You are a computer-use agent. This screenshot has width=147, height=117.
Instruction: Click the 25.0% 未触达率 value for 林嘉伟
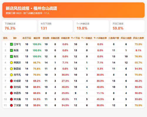pos(65,93)
